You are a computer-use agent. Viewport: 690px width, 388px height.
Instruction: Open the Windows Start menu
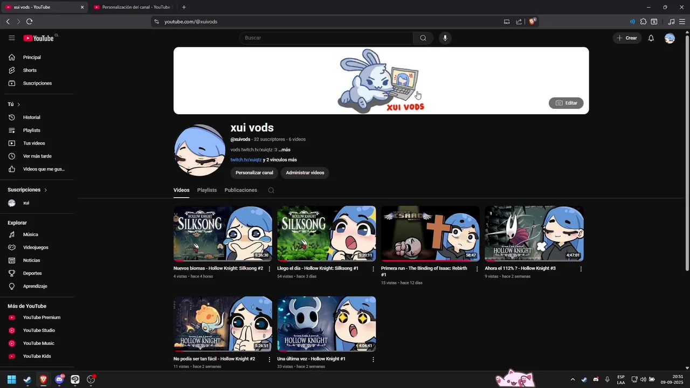click(x=11, y=379)
